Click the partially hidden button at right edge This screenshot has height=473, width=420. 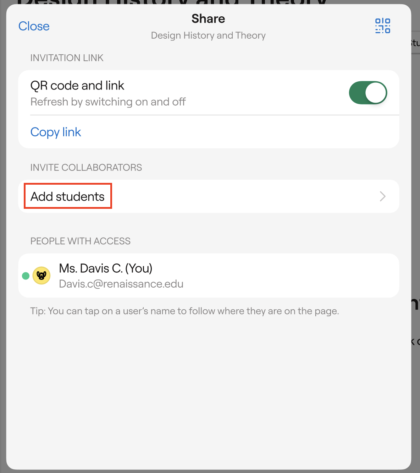click(x=415, y=43)
